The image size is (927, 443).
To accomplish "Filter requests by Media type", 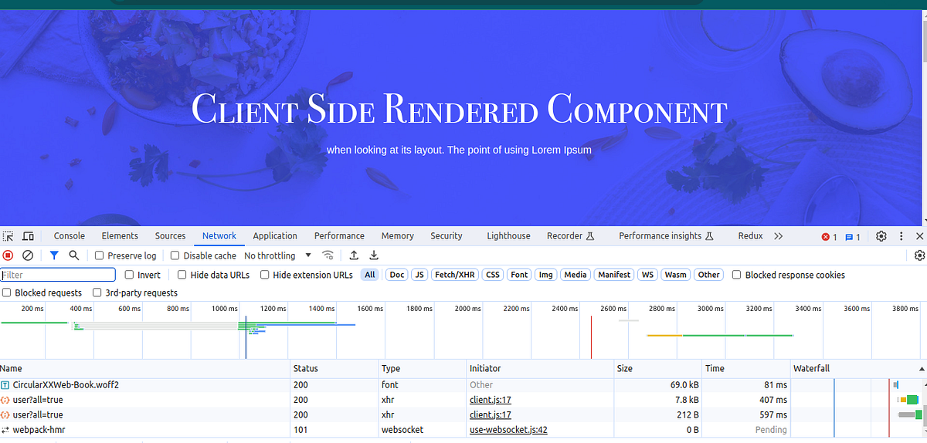I will tap(576, 275).
